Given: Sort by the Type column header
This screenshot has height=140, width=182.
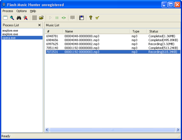Looking at the screenshot, I should pos(138,31).
